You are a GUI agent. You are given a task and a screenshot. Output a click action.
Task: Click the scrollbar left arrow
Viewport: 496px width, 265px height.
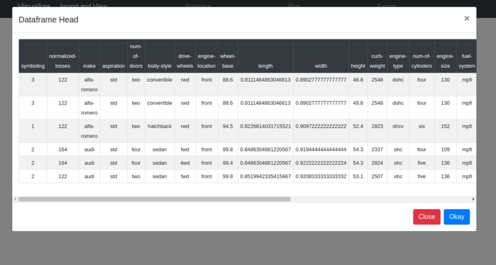tap(15, 199)
